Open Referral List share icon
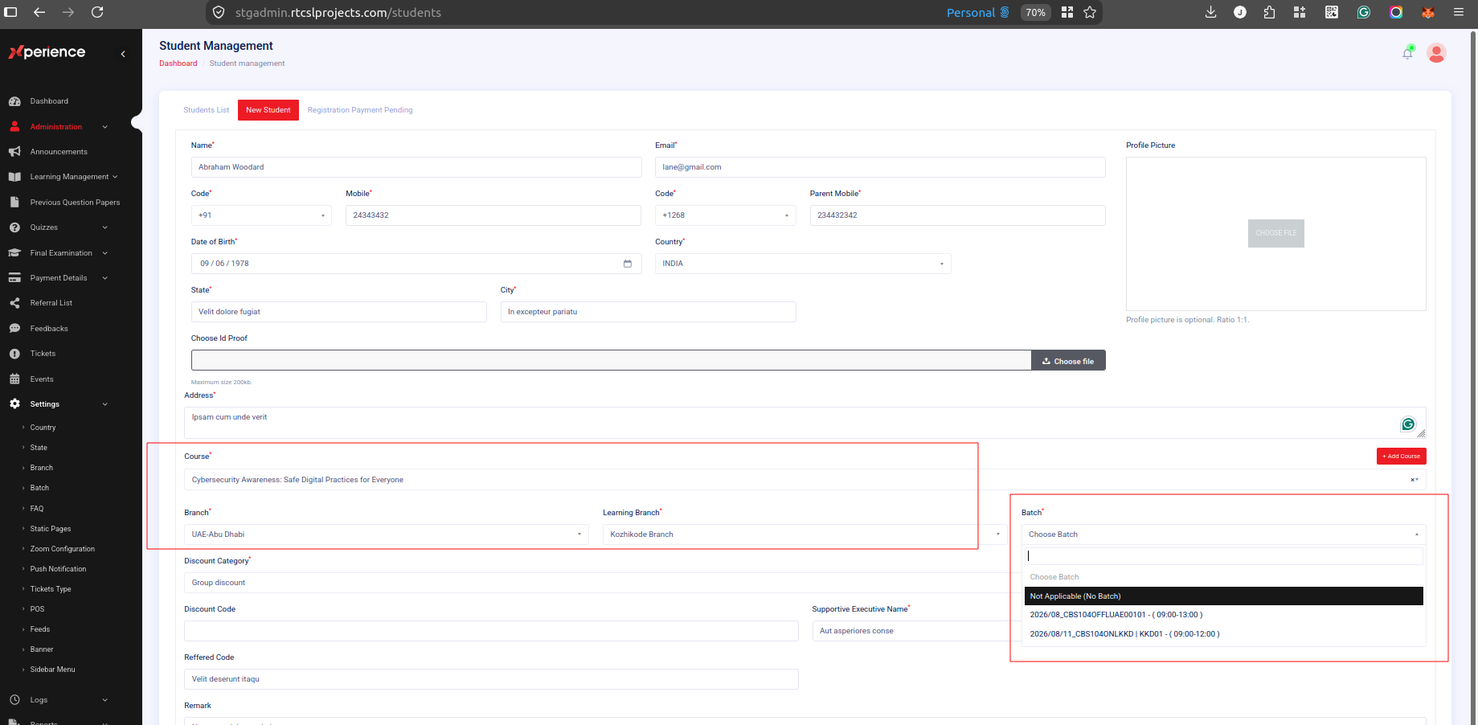The image size is (1478, 725). point(14,303)
